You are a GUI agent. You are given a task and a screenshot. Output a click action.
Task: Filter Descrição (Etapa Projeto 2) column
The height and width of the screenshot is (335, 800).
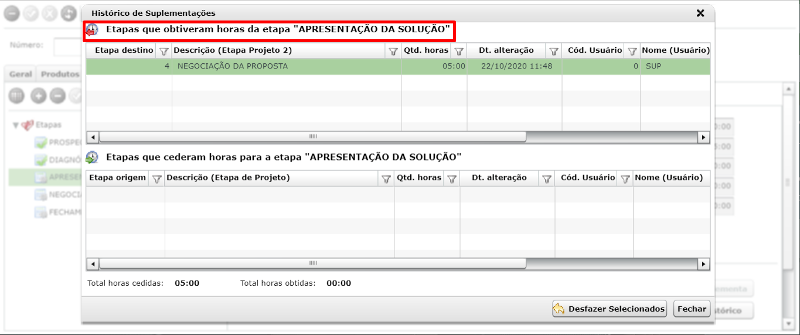[x=393, y=51]
